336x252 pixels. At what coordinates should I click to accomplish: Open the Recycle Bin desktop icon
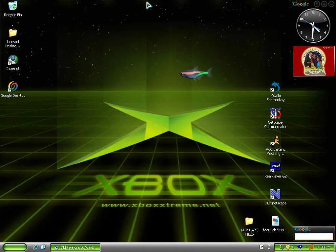13,9
